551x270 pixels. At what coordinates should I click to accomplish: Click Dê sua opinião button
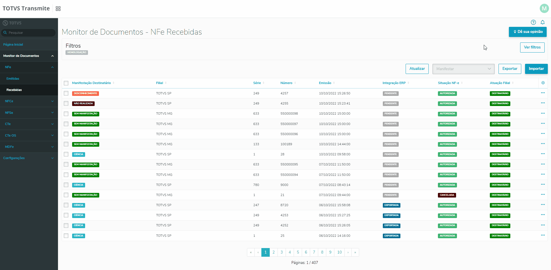pos(528,32)
